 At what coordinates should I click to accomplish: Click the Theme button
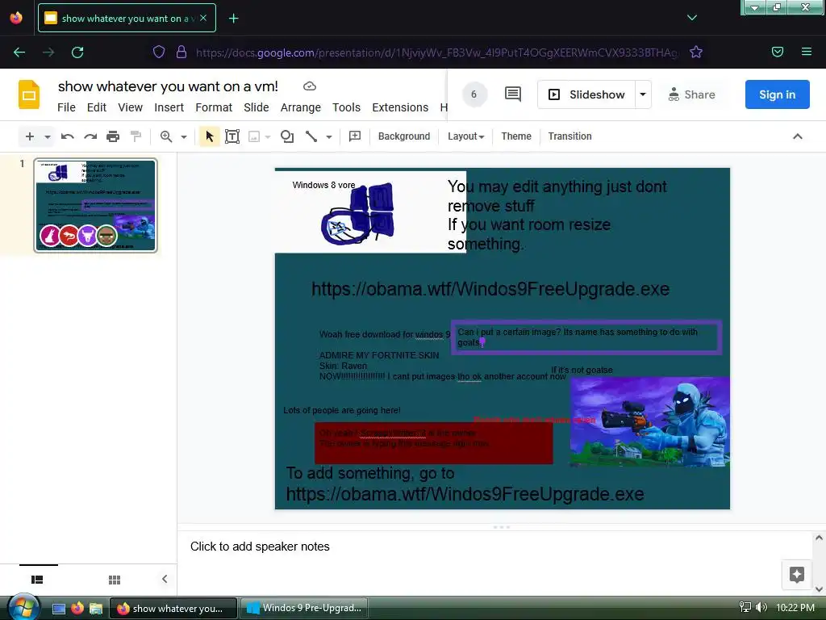tap(516, 136)
